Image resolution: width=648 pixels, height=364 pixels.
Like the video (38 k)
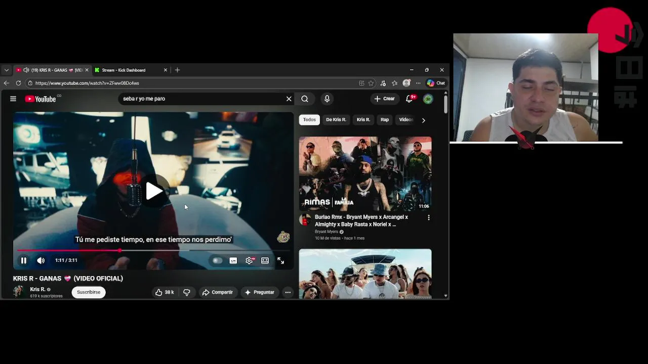click(x=165, y=292)
